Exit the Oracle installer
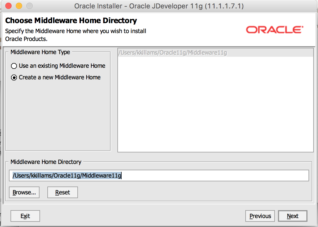318x227 pixels. [x=25, y=216]
